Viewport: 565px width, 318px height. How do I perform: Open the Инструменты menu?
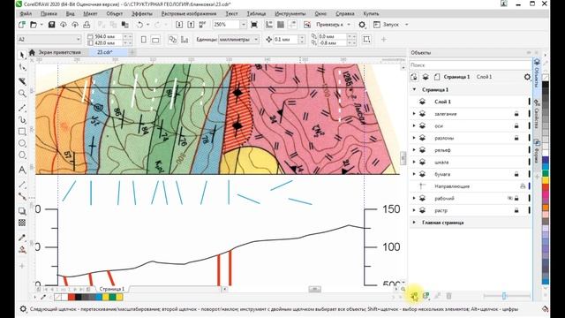click(290, 14)
